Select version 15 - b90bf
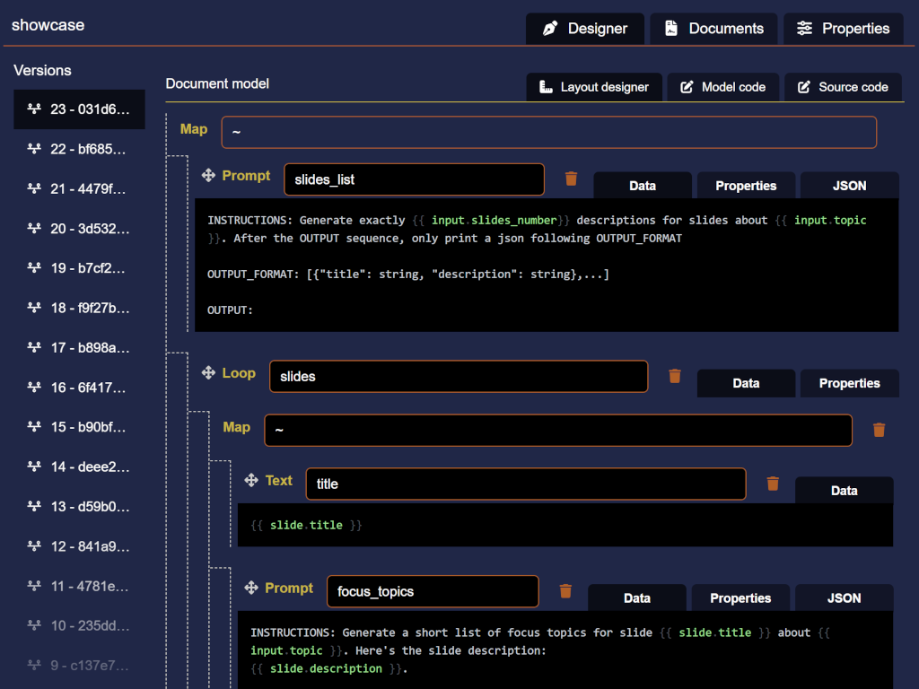Screen dimensions: 919x689 (79, 426)
